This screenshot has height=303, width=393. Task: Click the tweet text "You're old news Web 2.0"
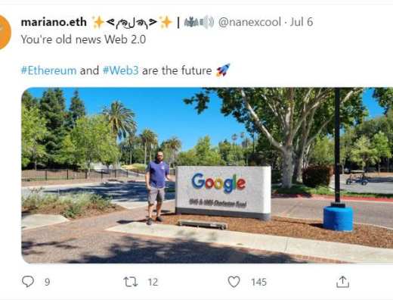click(x=83, y=39)
